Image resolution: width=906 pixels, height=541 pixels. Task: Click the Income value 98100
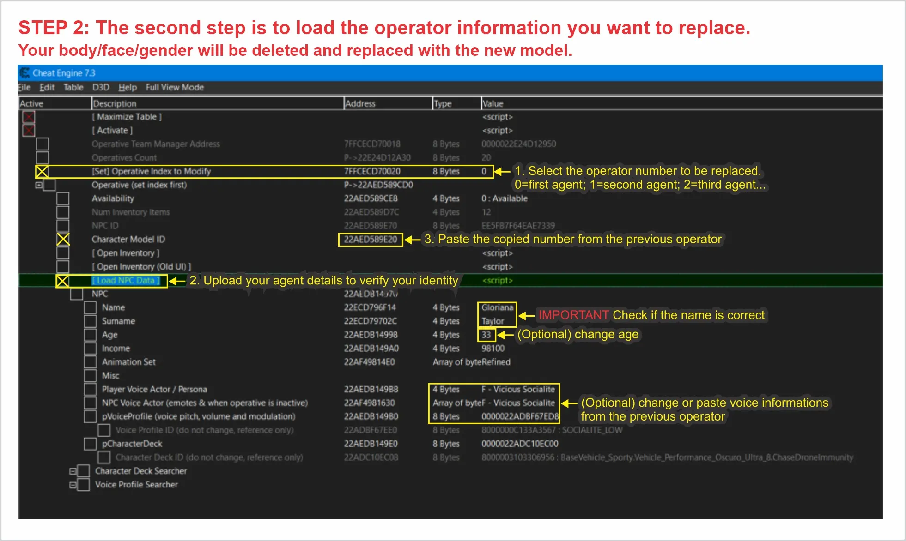point(493,349)
